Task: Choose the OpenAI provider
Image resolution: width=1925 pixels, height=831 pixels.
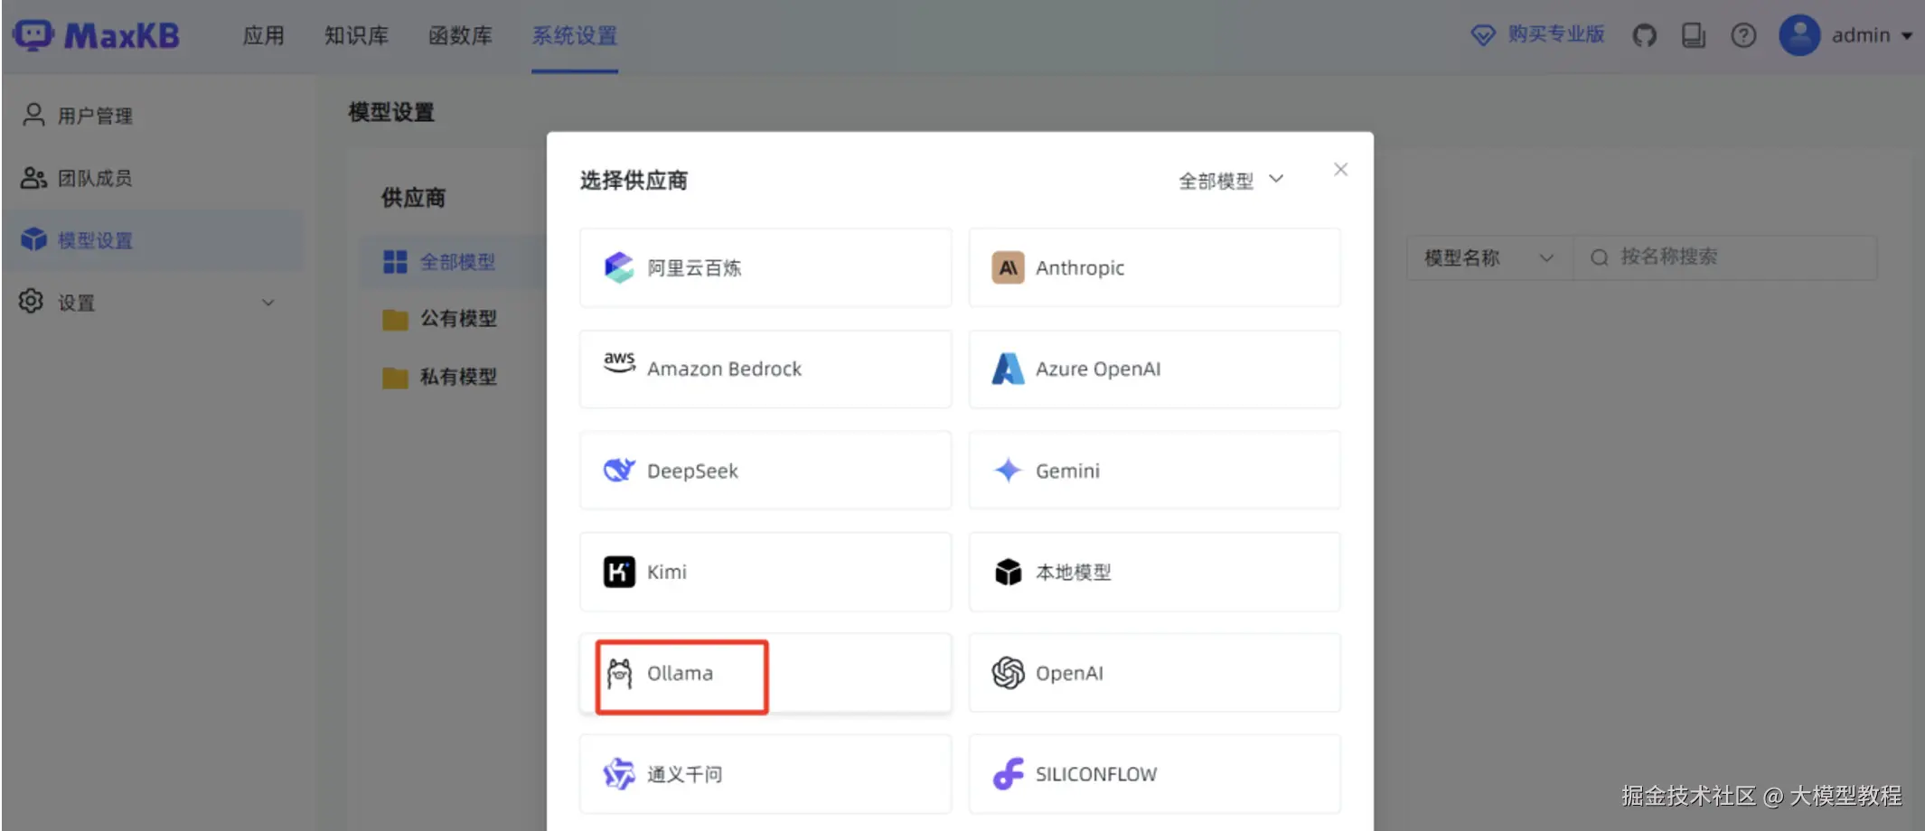Action: (x=1154, y=673)
